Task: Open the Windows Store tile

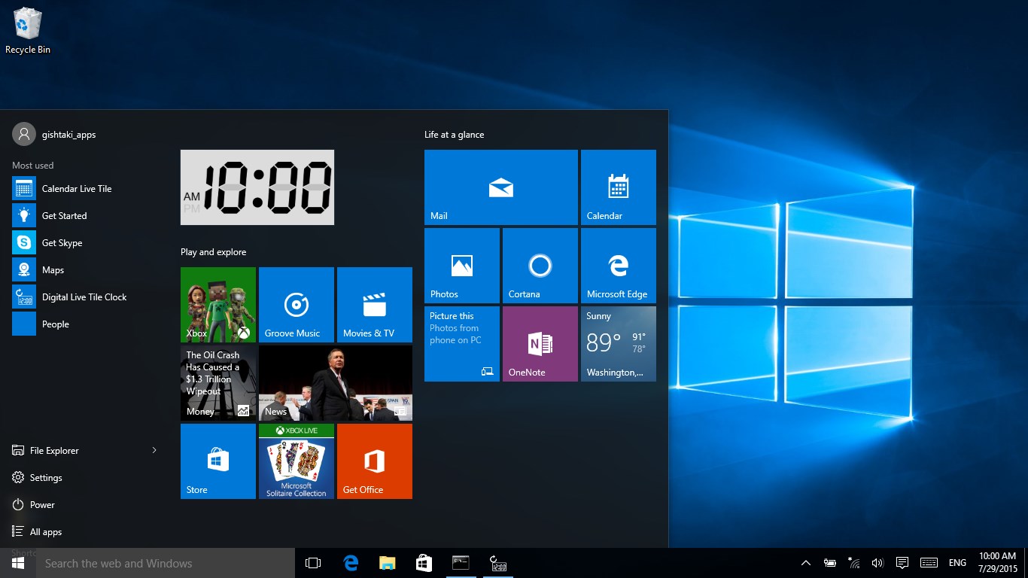Action: [217, 461]
